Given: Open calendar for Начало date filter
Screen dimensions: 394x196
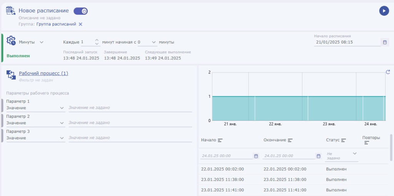Looking at the screenshot, I should [256, 156].
